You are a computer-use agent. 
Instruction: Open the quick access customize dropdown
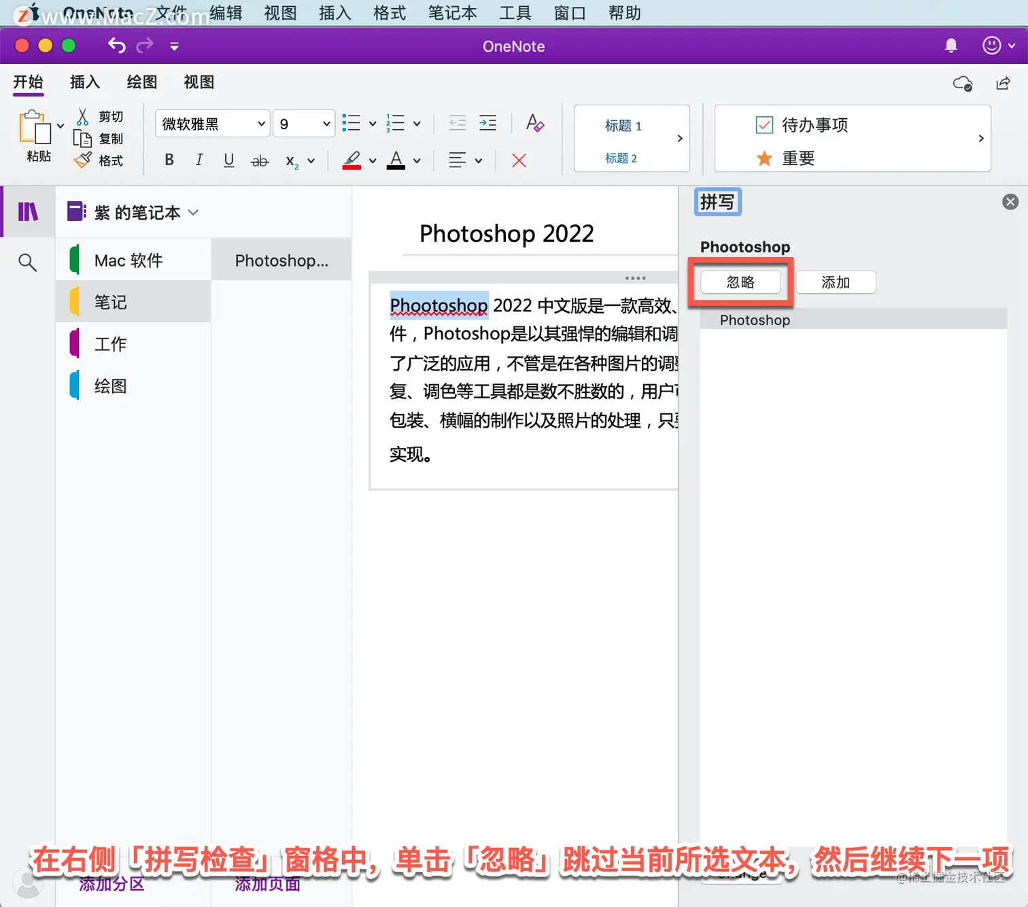[174, 46]
